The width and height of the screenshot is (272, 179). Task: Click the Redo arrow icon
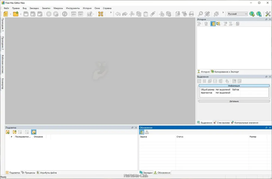tap(125, 14)
